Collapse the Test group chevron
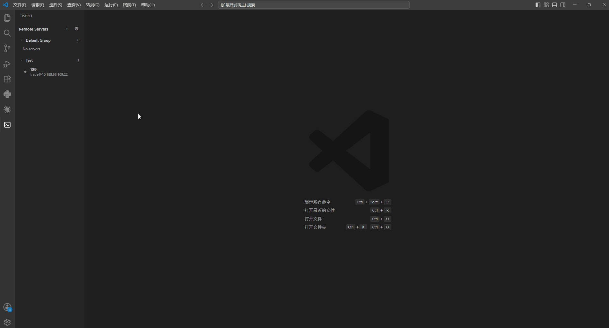Image resolution: width=609 pixels, height=328 pixels. (x=21, y=60)
